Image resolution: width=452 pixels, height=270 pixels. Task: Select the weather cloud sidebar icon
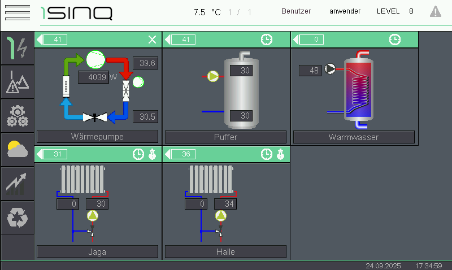[x=17, y=150]
